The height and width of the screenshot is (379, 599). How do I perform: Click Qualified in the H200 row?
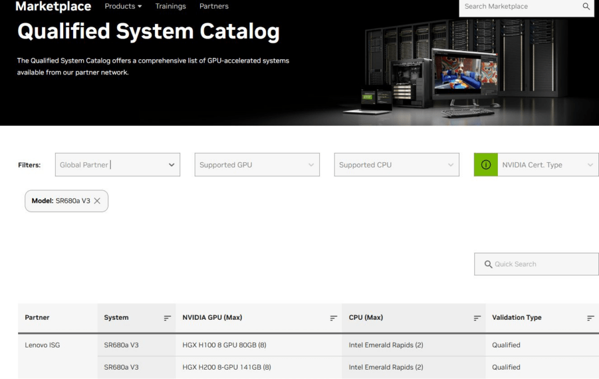pos(506,367)
